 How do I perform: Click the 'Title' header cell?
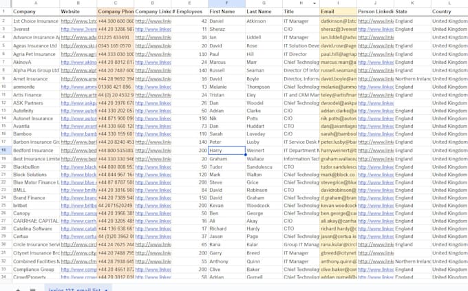pos(301,12)
